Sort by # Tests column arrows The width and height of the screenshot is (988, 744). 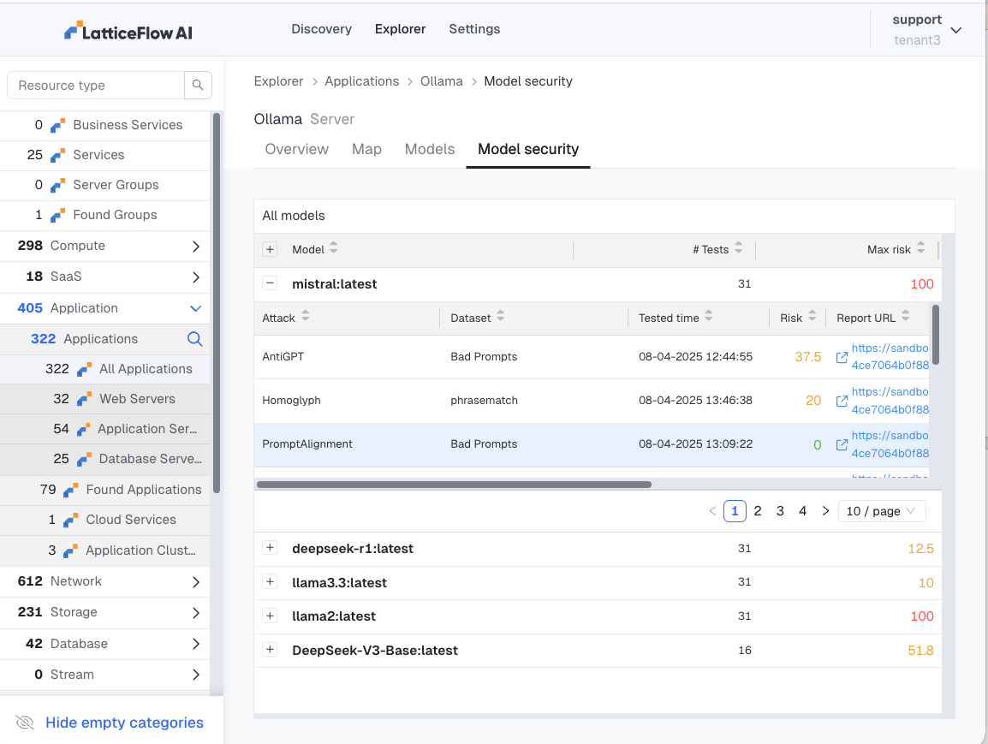(x=739, y=248)
